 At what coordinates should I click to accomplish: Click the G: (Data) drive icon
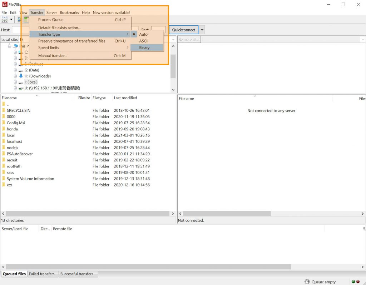[x=21, y=70]
